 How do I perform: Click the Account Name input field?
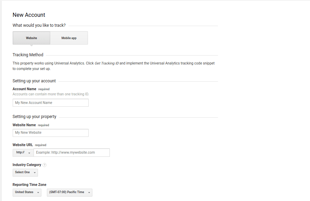[50, 103]
